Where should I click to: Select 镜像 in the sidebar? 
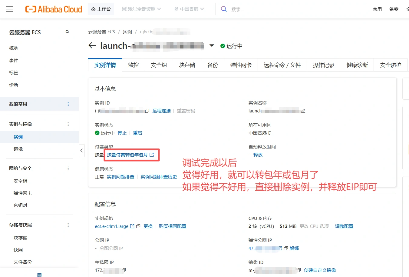click(18, 149)
